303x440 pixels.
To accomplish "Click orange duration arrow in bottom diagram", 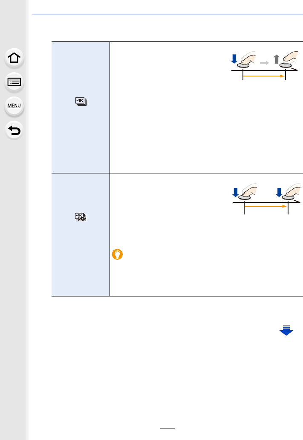I will [x=265, y=205].
